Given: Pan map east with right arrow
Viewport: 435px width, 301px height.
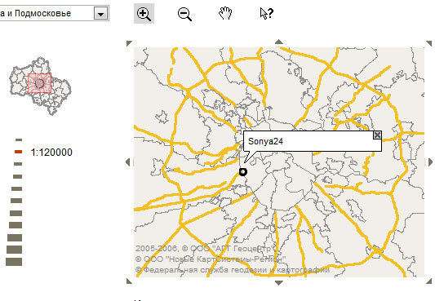Looking at the screenshot, I should click(x=430, y=162).
